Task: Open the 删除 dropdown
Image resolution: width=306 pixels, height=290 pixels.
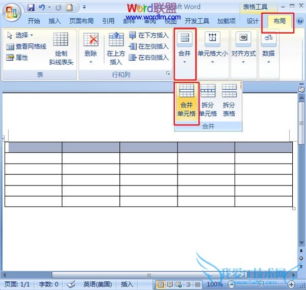Action: [91, 48]
